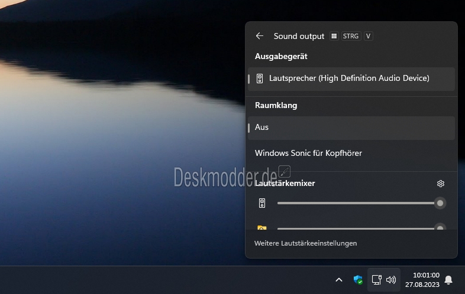Open Weitere Lautstärkeeinstellungen
The height and width of the screenshot is (294, 465).
(x=305, y=243)
